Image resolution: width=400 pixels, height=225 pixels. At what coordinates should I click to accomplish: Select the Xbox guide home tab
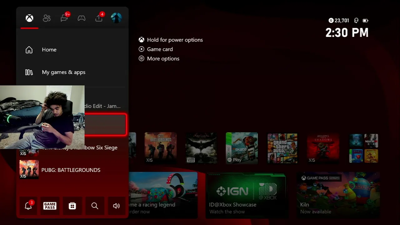coord(29,18)
